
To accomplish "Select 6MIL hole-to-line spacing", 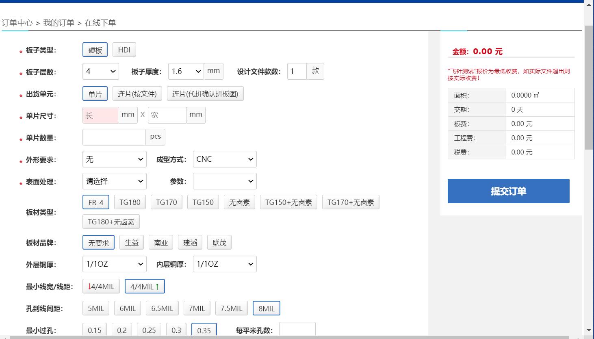I will click(128, 309).
